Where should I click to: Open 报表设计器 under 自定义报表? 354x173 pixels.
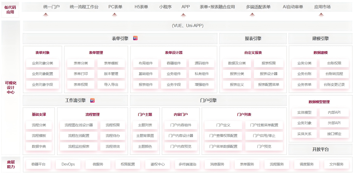[x=268, y=74]
